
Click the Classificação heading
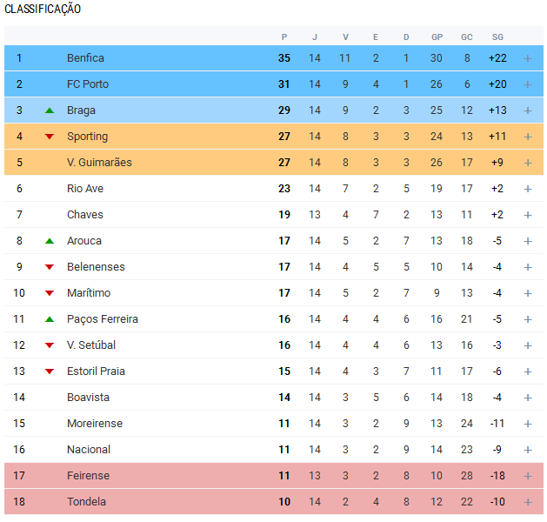click(43, 9)
